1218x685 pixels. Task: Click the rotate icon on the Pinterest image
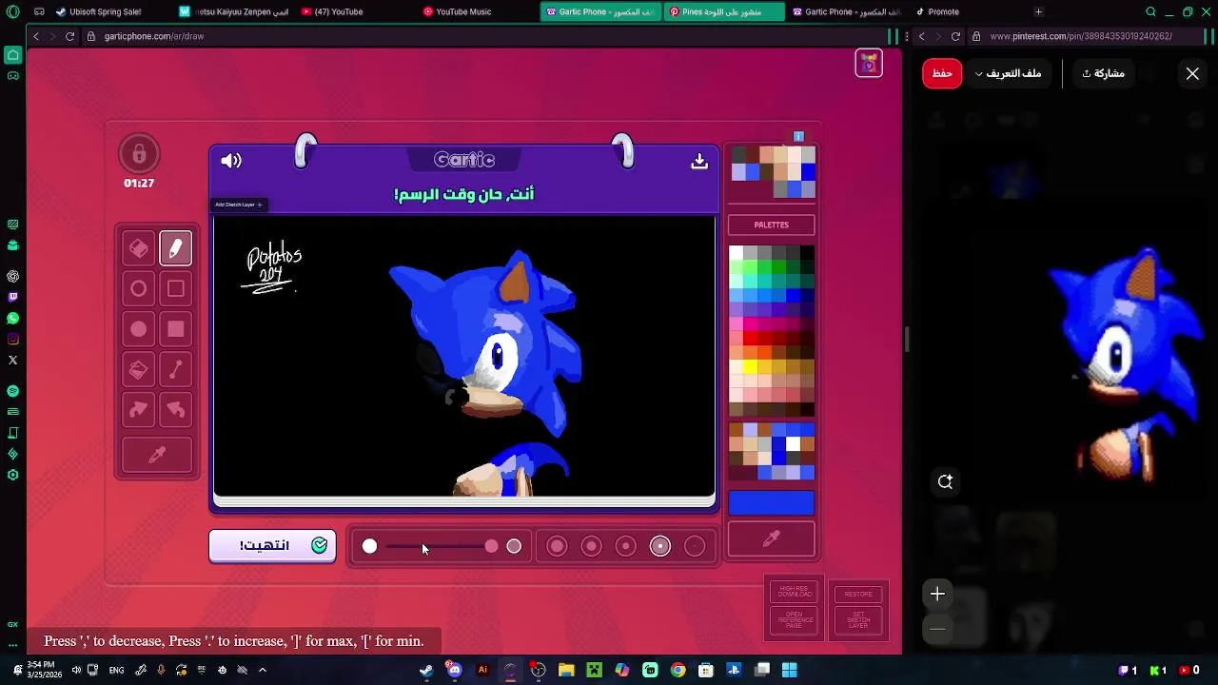click(945, 481)
